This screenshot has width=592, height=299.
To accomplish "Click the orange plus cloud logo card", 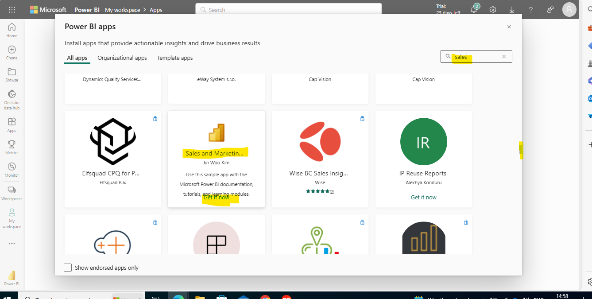I will (113, 241).
